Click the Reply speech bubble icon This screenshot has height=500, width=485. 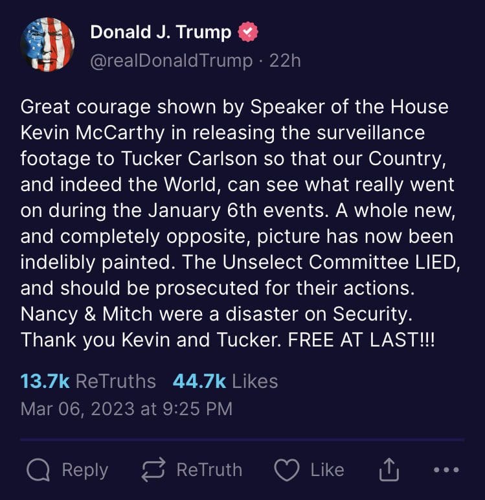tap(38, 470)
